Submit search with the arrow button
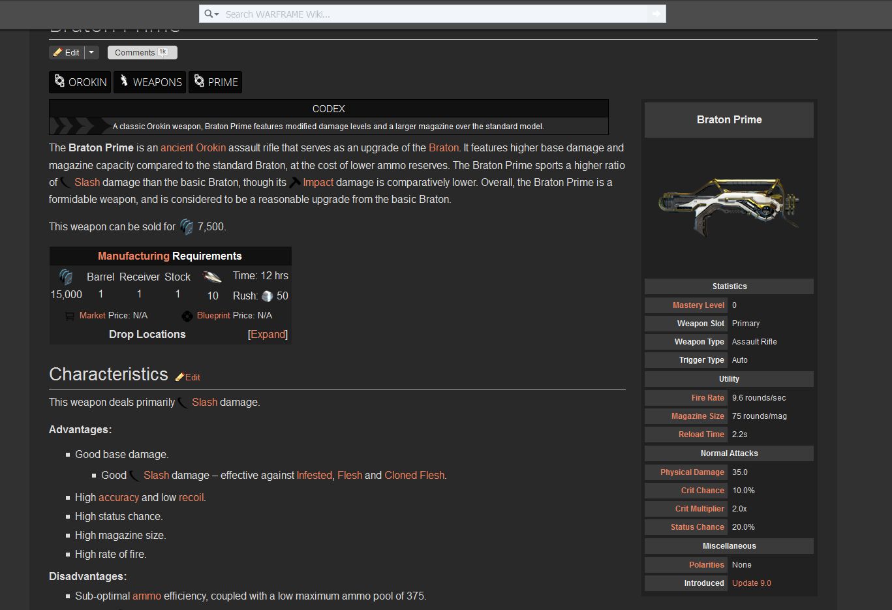Image resolution: width=892 pixels, height=610 pixels. [x=656, y=14]
